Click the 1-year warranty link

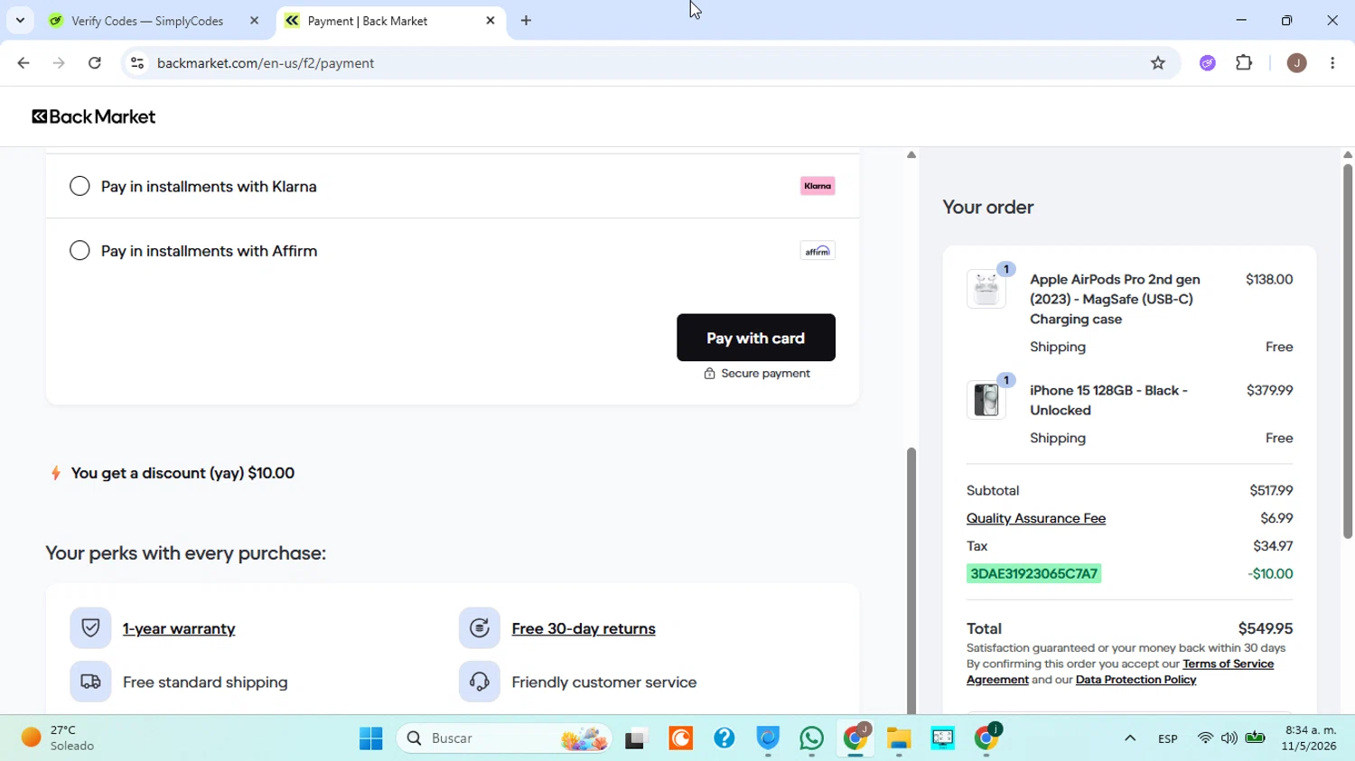pos(179,628)
